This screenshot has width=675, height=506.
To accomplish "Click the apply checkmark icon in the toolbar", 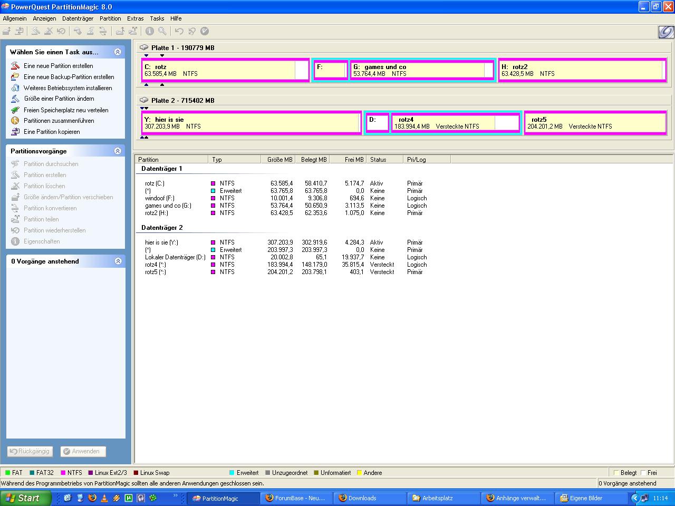I will [205, 31].
